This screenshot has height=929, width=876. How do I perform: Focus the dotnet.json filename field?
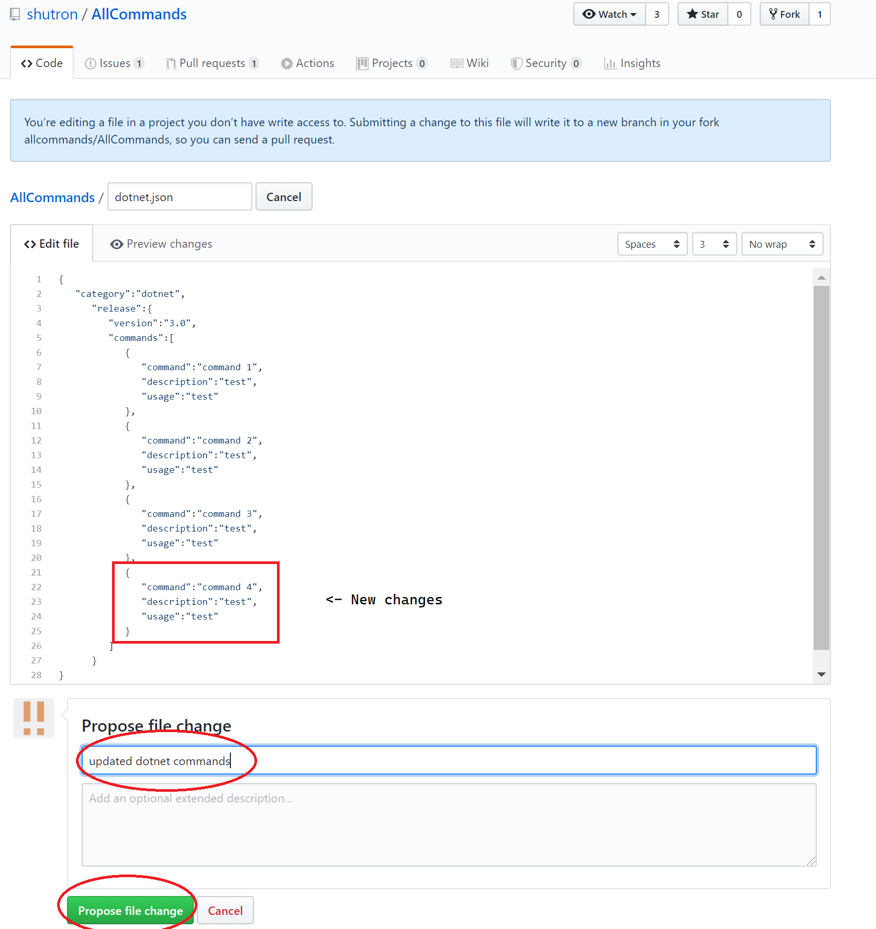[x=180, y=197]
